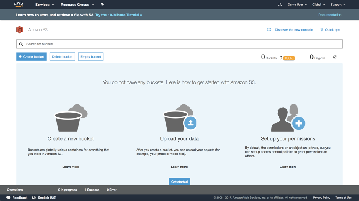The width and height of the screenshot is (359, 201).
Task: Click the Create bucket button
Action: pos(31,56)
